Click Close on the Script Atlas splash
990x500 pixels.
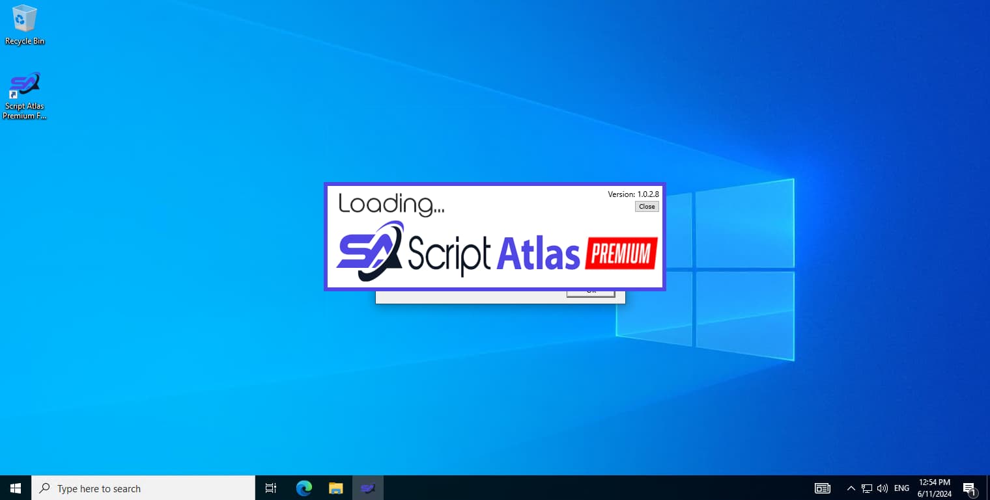click(x=647, y=206)
